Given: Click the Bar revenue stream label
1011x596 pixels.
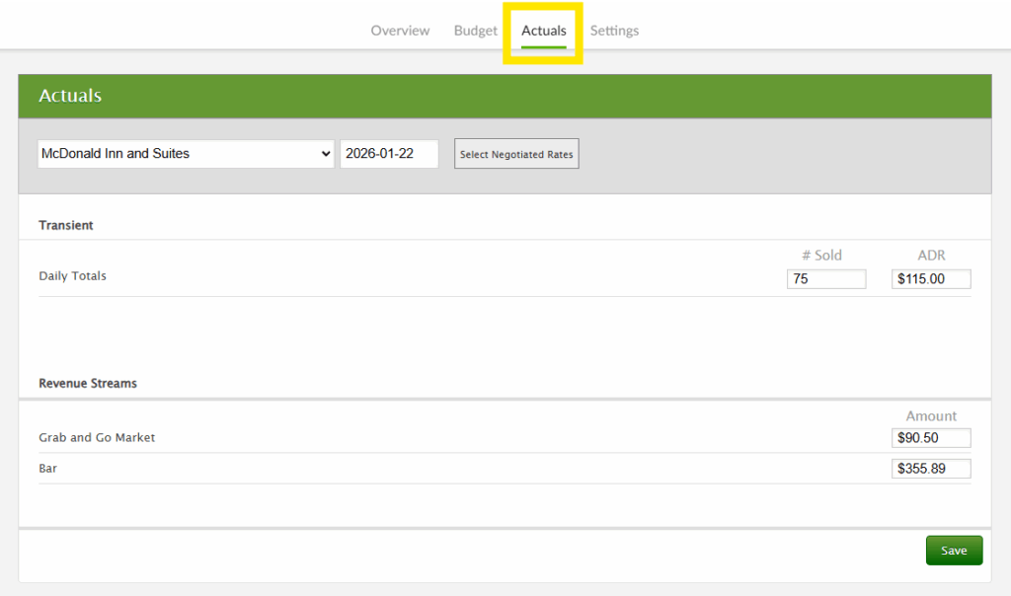Looking at the screenshot, I should click(x=47, y=469).
